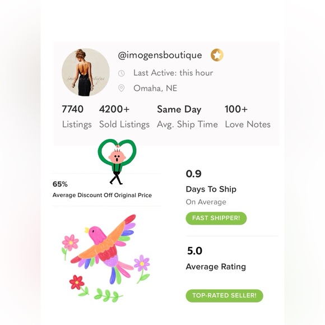Click the 0.9 Days To Ship metric
This screenshot has width=325, height=325.
211,187
